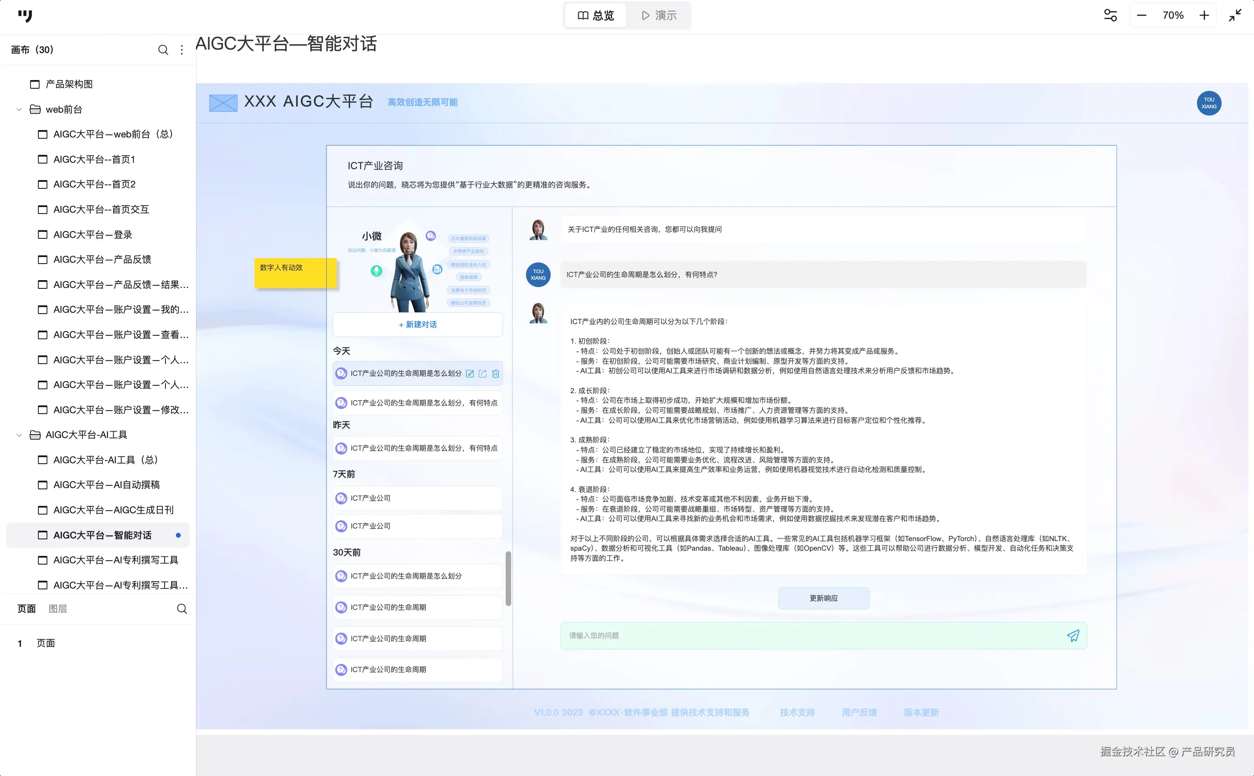1254x776 pixels.
Task: Click the settings sliders icon in the top bar
Action: 1110,15
